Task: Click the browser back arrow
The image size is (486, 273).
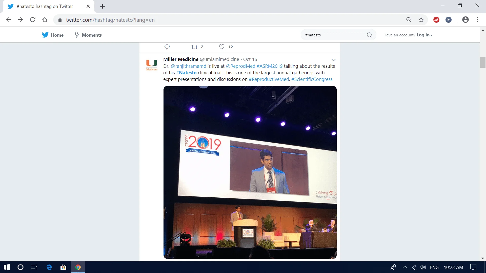Action: pos(8,20)
